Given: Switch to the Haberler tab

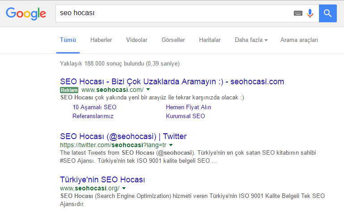Looking at the screenshot, I should click(x=101, y=40).
